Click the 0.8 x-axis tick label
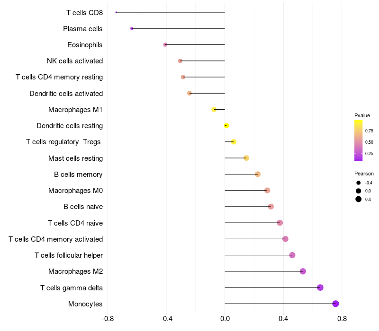The width and height of the screenshot is (379, 331). [x=342, y=319]
